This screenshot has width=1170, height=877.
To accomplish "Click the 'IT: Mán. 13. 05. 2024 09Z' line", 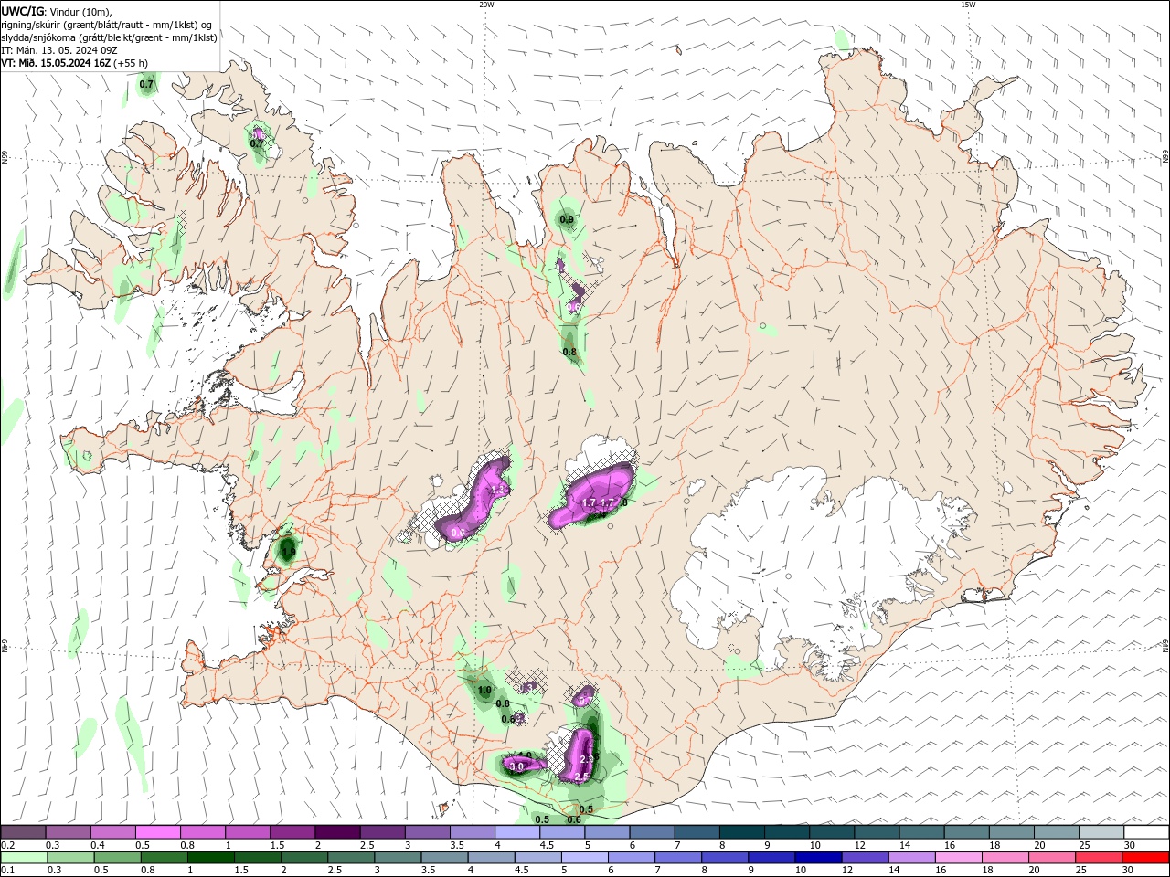I will point(58,50).
